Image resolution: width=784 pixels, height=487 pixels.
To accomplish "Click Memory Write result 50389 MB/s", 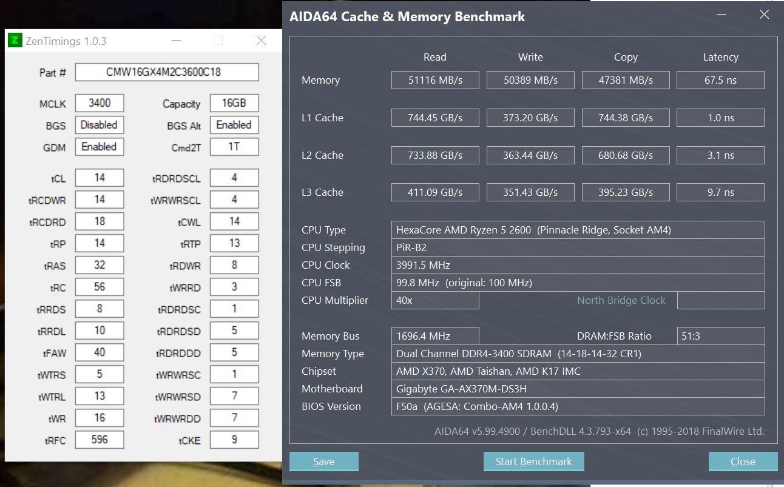I will click(x=530, y=80).
